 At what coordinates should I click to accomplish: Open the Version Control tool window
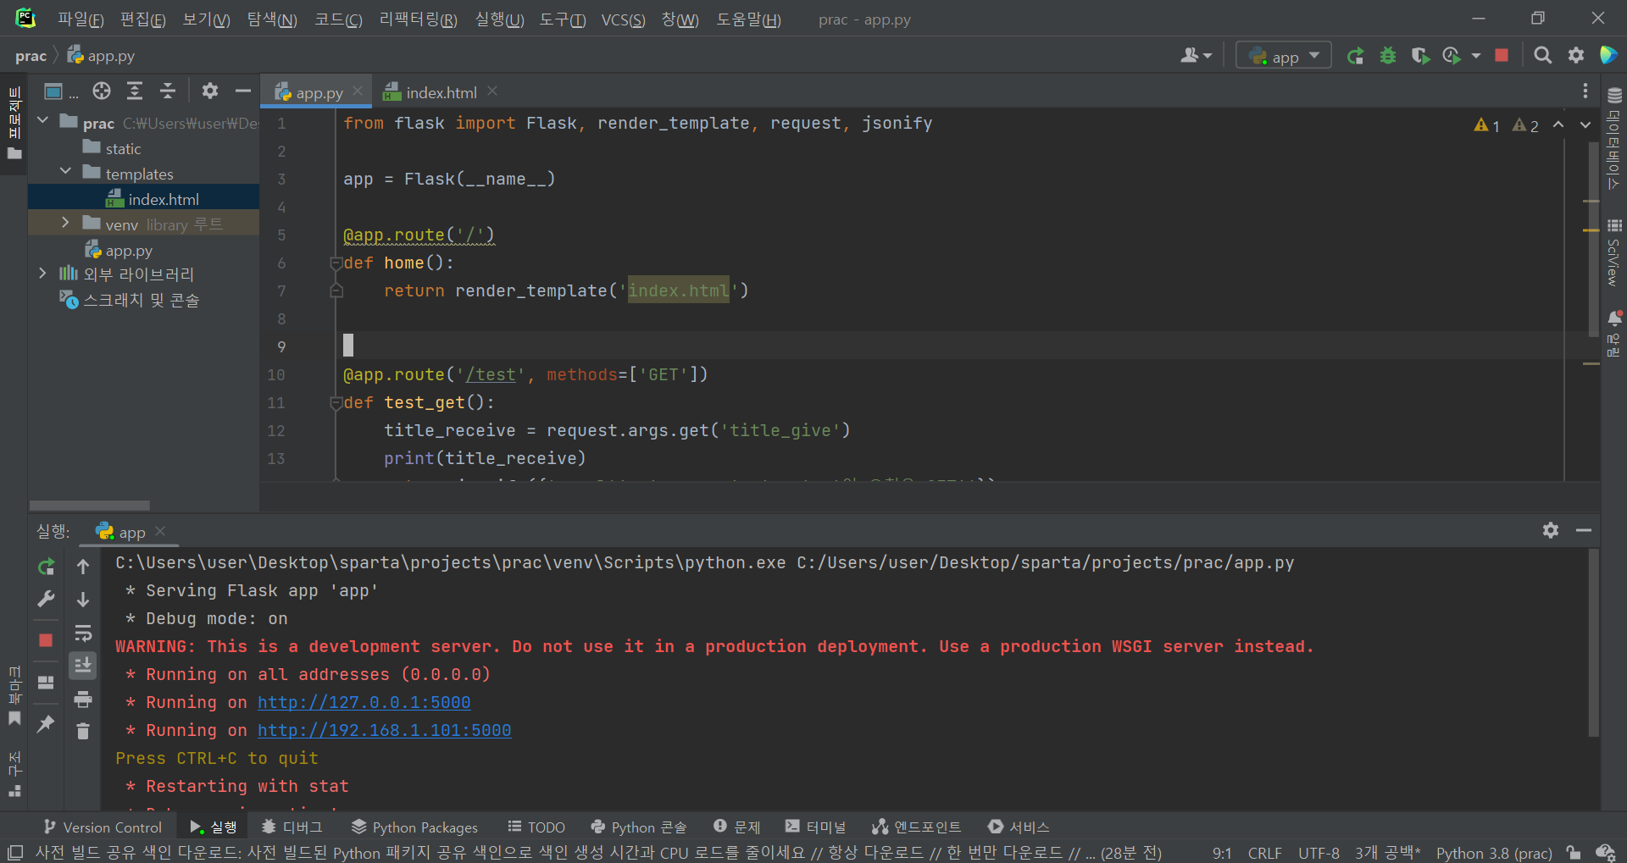(103, 827)
